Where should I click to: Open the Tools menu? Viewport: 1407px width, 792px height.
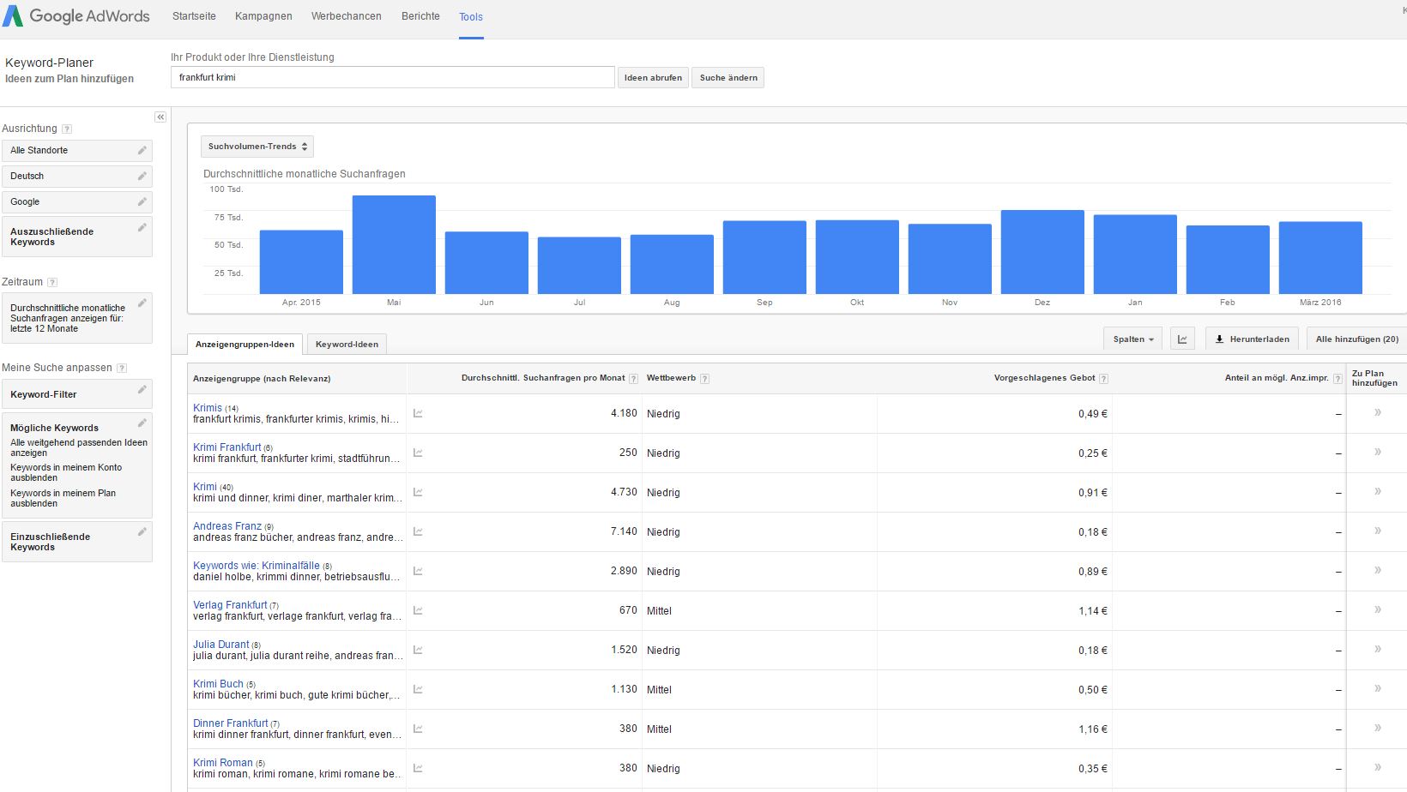(471, 17)
